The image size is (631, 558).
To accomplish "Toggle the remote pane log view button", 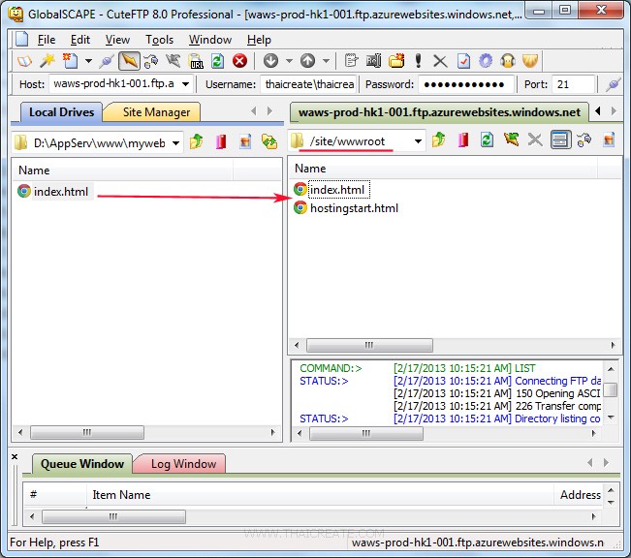I will click(x=560, y=140).
